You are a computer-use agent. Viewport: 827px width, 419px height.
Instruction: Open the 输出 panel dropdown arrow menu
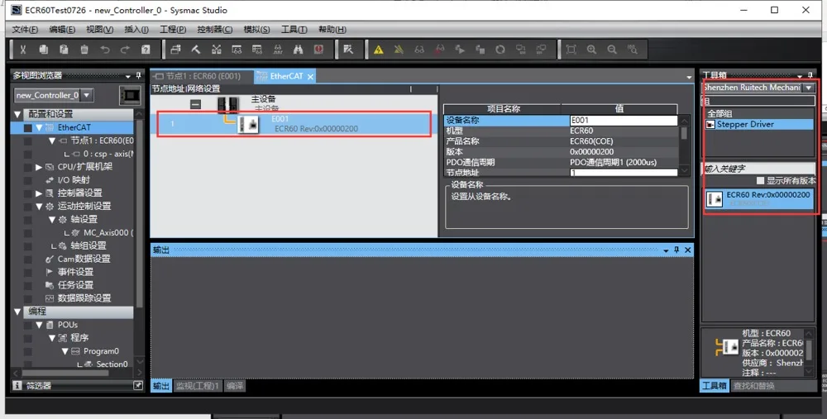tap(666, 250)
